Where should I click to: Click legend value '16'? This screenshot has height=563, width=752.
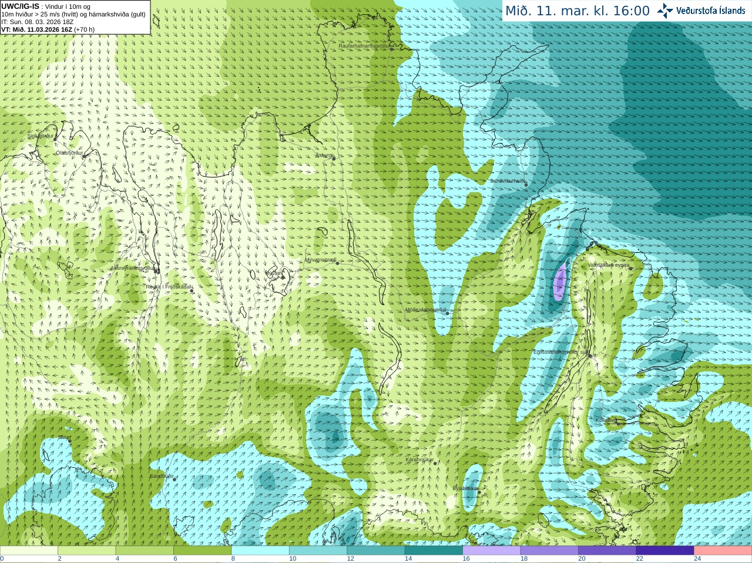(466, 559)
